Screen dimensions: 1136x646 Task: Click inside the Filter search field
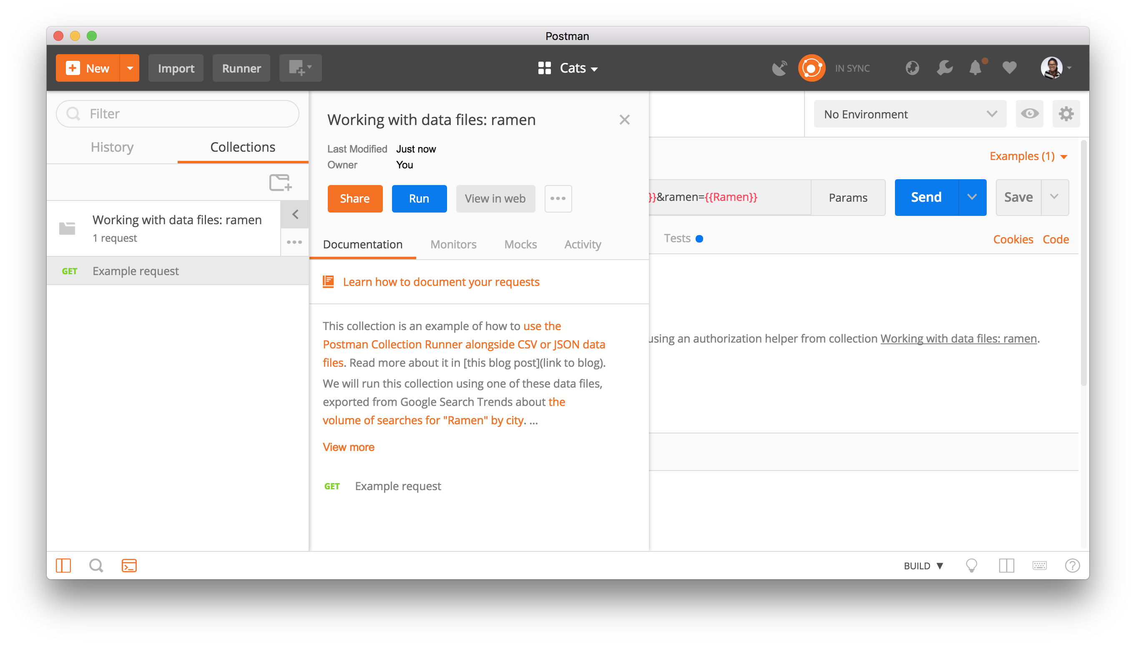178,114
